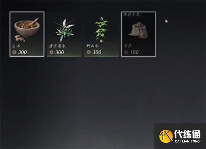Click the coin icon beside 白术's price
Image resolution: width=206 pixels, height=149 pixels.
click(x=14, y=52)
